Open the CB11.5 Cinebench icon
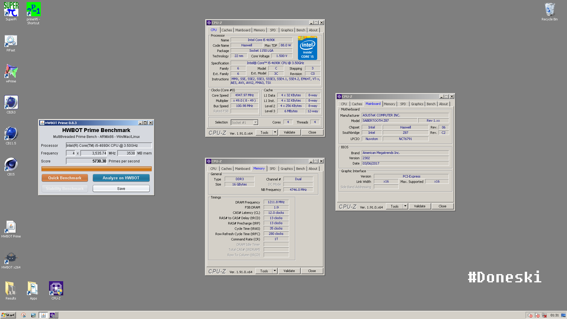This screenshot has width=567, height=319. 11,136
